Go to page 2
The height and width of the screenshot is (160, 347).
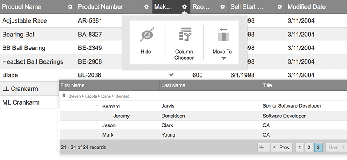pos(309,147)
